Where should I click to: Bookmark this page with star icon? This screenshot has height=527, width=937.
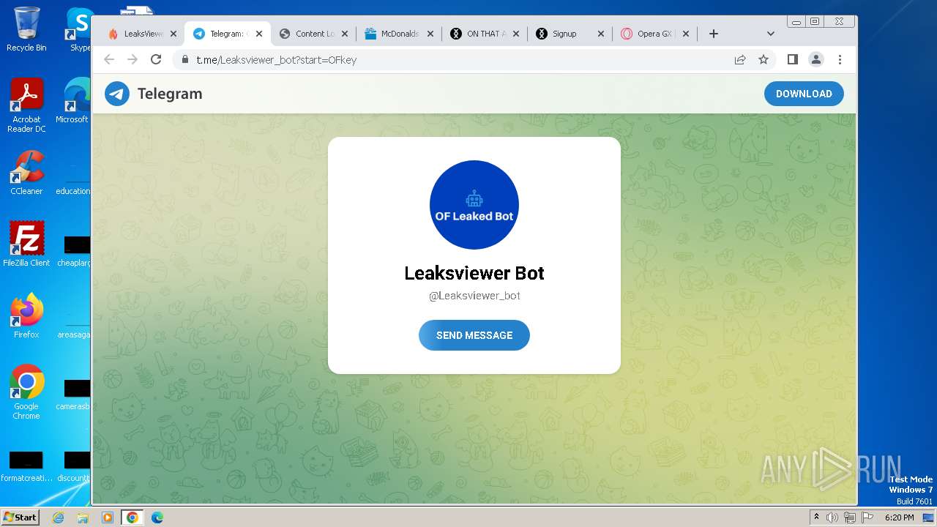coord(764,59)
